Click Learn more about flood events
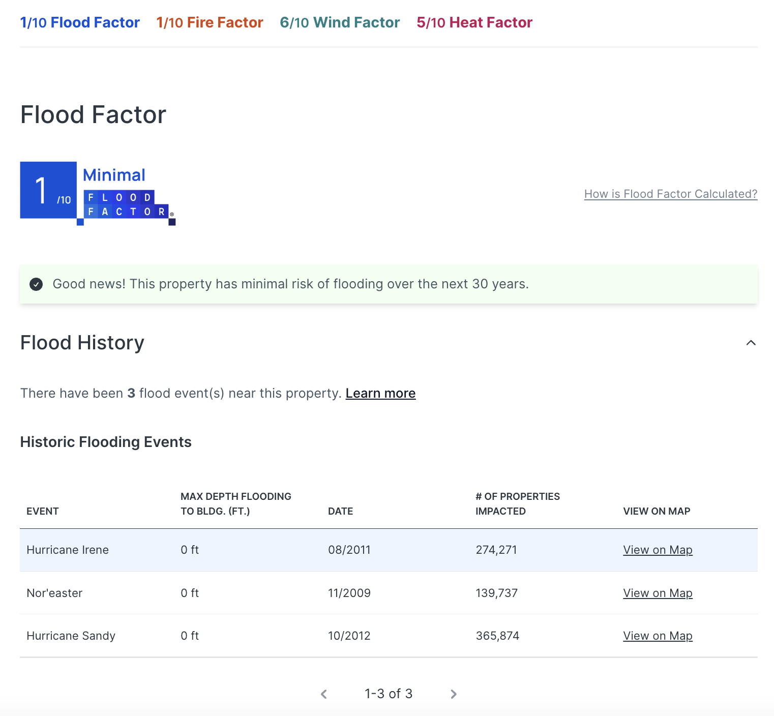The width and height of the screenshot is (774, 716). 380,393
